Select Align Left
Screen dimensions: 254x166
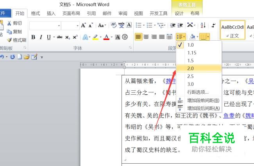[138, 37]
